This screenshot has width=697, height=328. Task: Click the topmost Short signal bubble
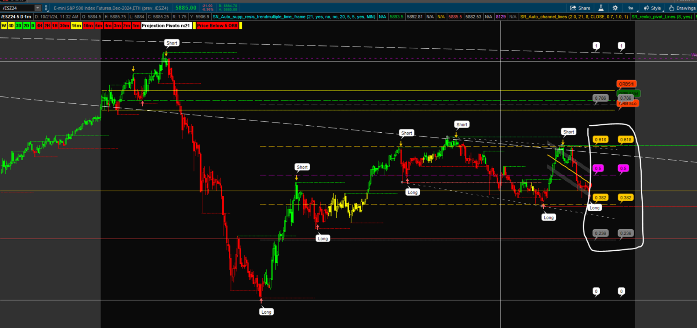click(172, 43)
